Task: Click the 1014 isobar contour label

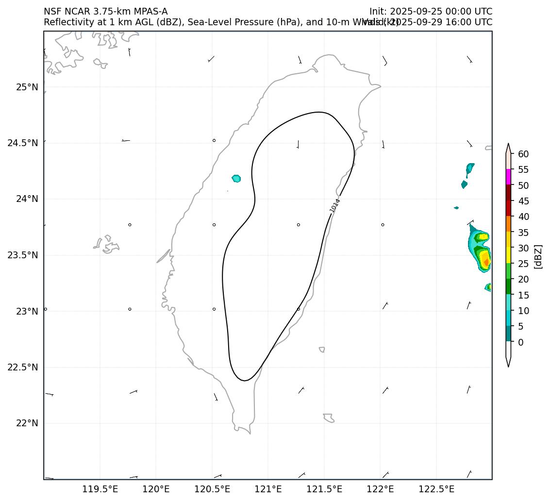Action: coord(335,205)
